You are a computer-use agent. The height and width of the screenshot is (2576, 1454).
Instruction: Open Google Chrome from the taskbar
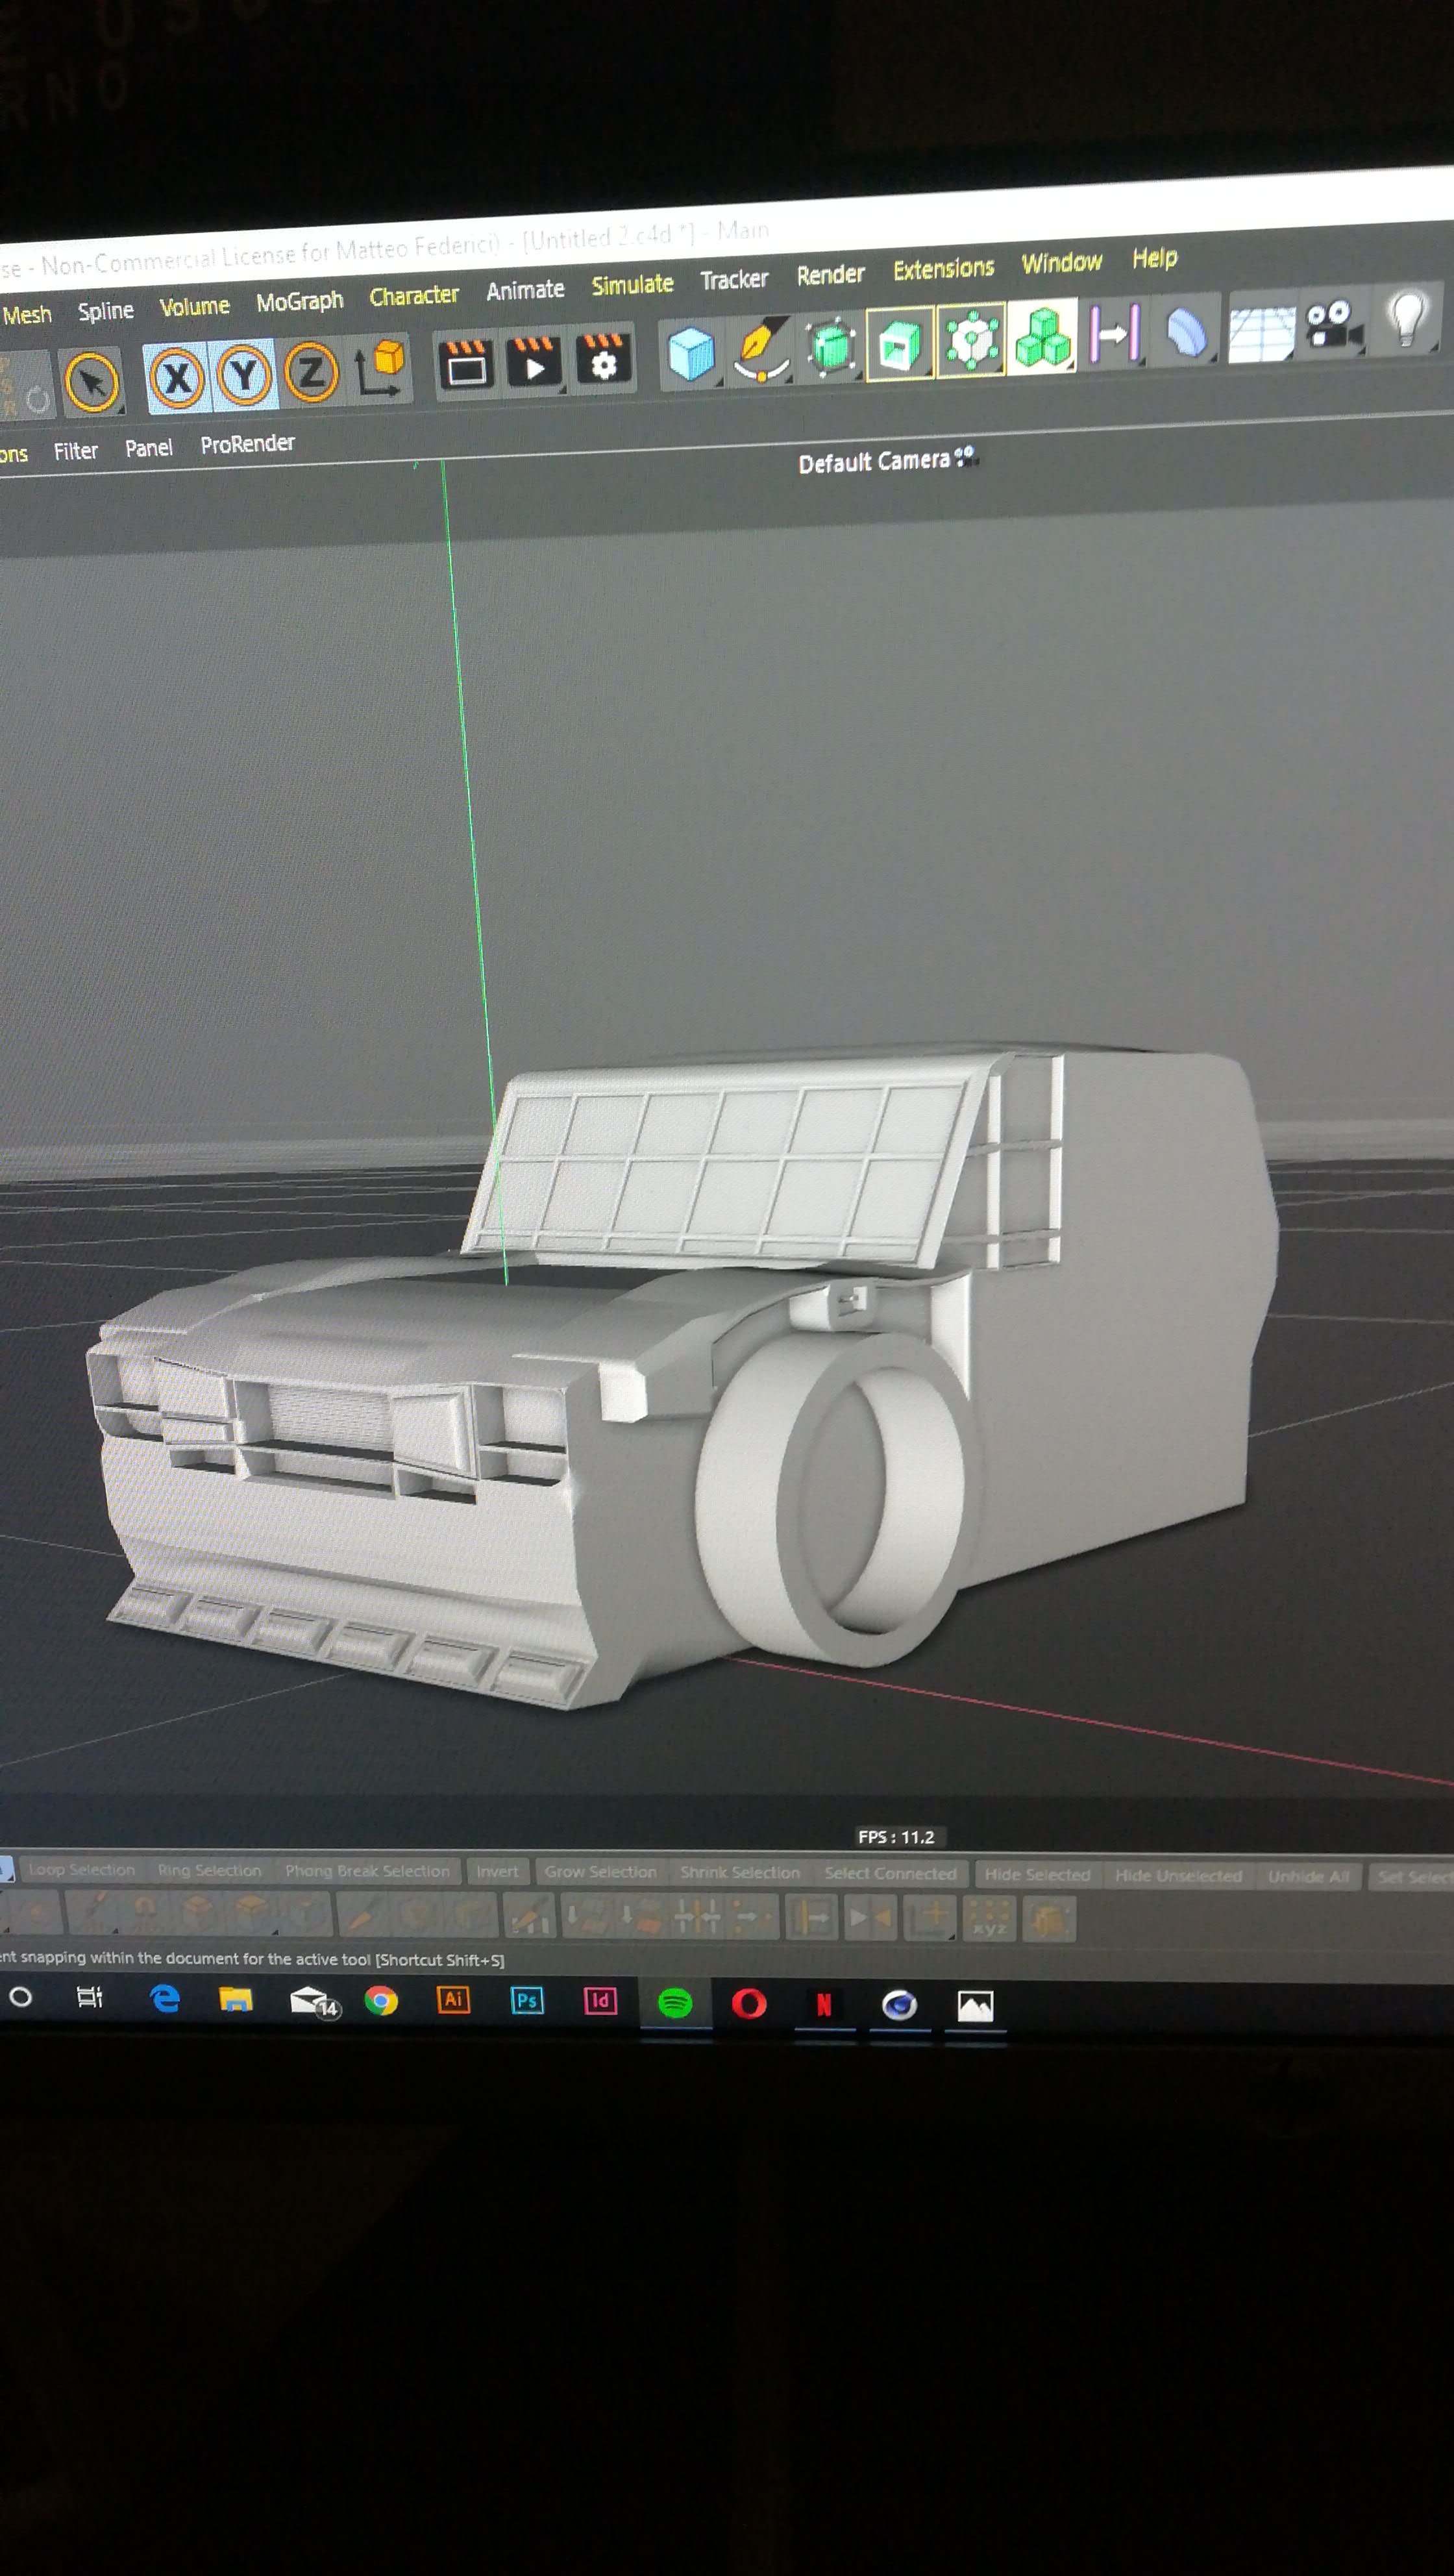381,2001
